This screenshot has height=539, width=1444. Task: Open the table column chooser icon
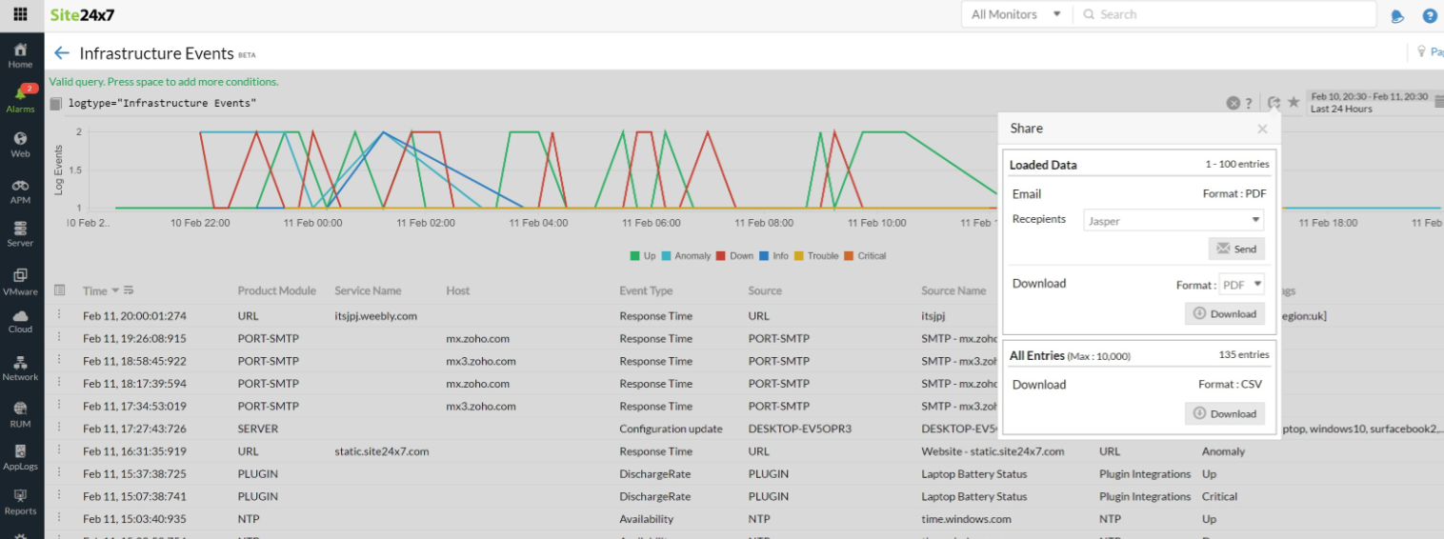(x=60, y=289)
